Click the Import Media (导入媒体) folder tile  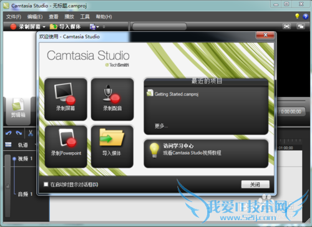112,147
